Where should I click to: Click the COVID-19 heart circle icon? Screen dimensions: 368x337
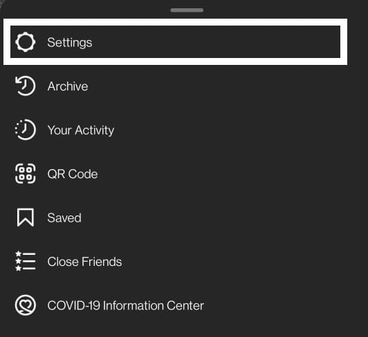[26, 305]
